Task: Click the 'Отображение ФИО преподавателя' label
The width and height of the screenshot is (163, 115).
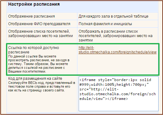Action: 39,24
